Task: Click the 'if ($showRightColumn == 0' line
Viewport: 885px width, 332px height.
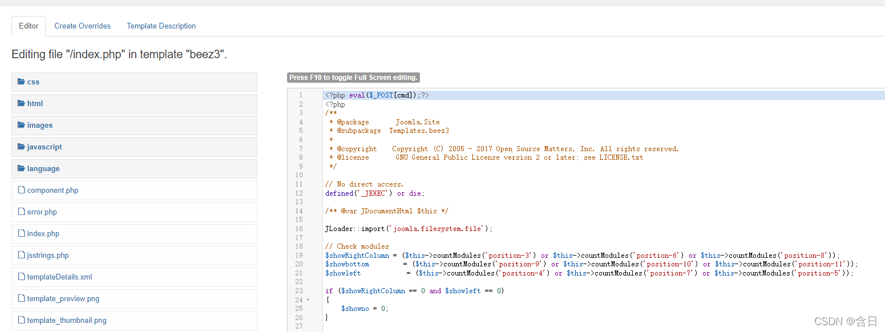Action: [x=415, y=291]
